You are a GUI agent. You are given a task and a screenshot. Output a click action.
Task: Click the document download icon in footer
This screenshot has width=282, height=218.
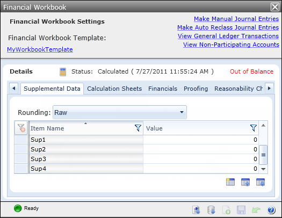coord(196,210)
